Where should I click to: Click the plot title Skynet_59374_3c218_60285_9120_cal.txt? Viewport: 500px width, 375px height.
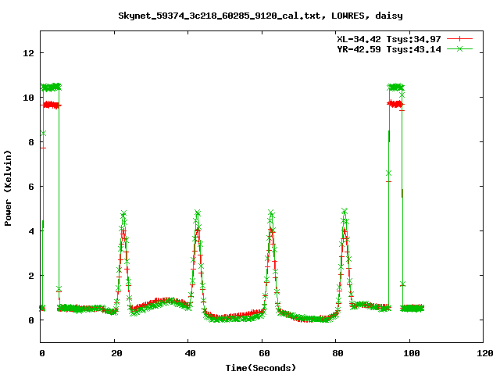(220, 16)
